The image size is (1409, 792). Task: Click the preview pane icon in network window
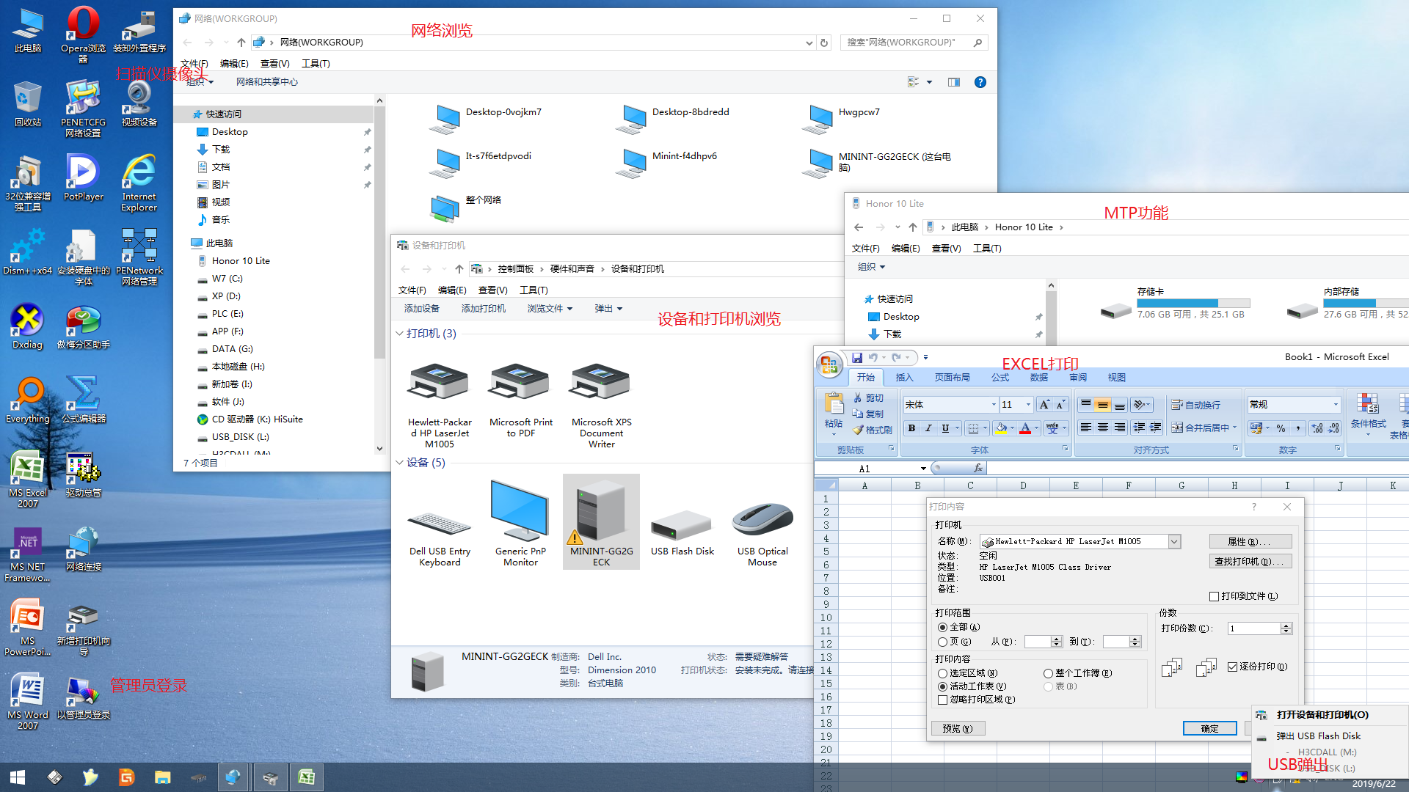(x=953, y=82)
